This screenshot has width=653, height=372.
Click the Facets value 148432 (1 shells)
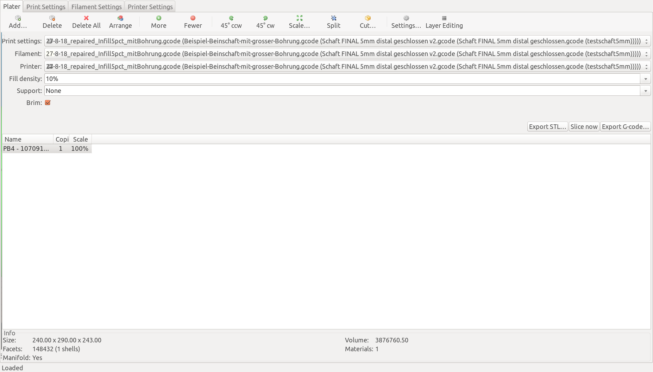56,349
